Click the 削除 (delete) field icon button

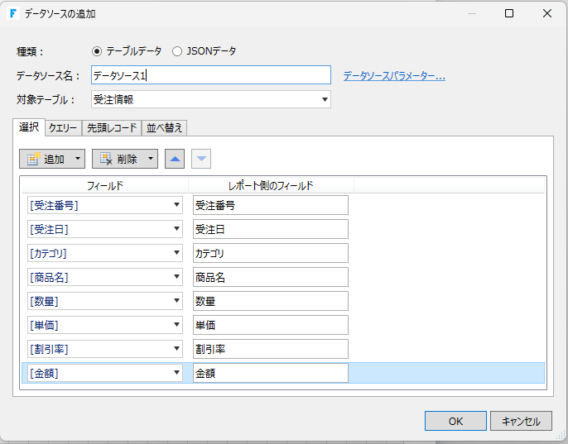tap(118, 159)
